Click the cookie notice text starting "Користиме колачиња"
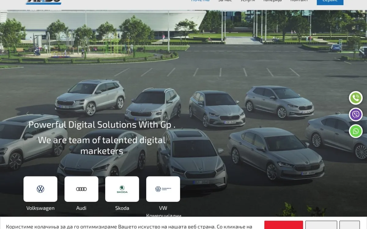This screenshot has width=367, height=229. pos(129,227)
